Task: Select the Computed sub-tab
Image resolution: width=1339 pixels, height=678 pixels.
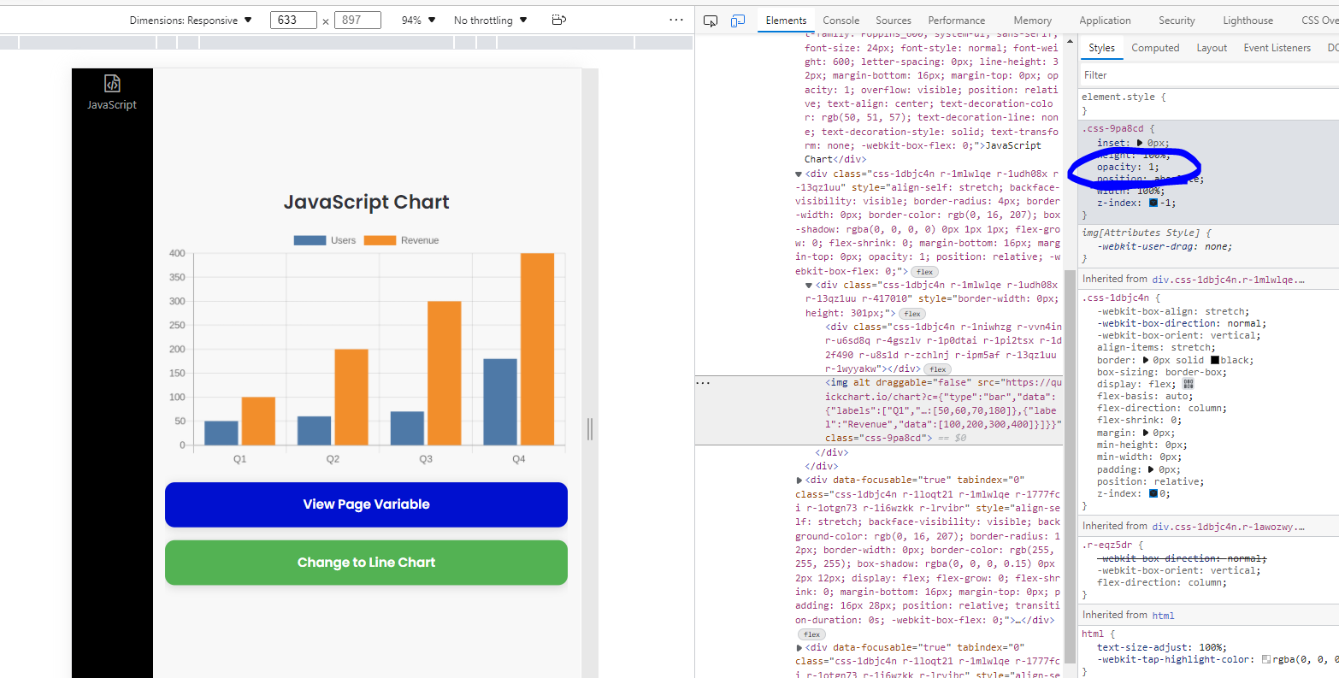Action: coord(1155,48)
